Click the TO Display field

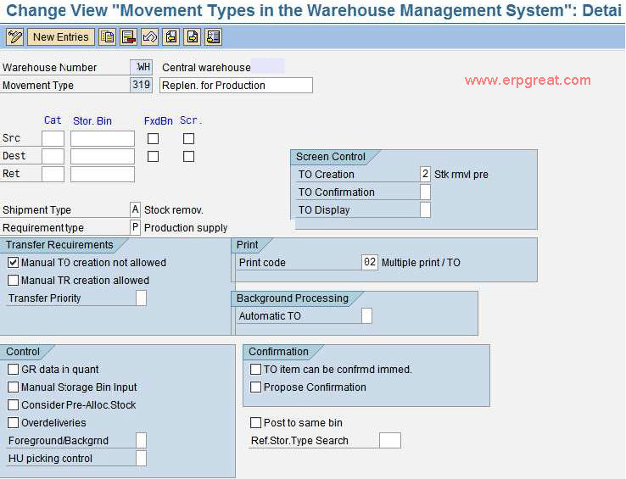425,210
